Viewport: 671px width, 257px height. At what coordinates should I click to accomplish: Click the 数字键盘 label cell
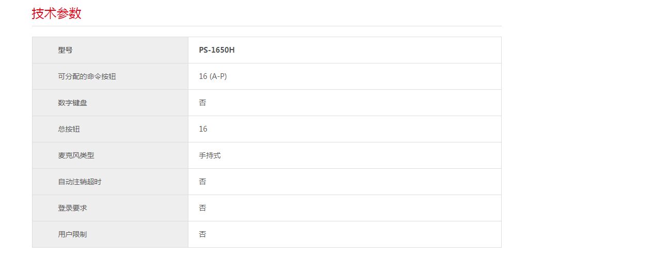point(73,103)
